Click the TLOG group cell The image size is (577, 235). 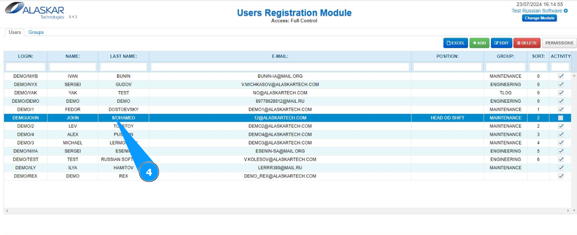506,93
